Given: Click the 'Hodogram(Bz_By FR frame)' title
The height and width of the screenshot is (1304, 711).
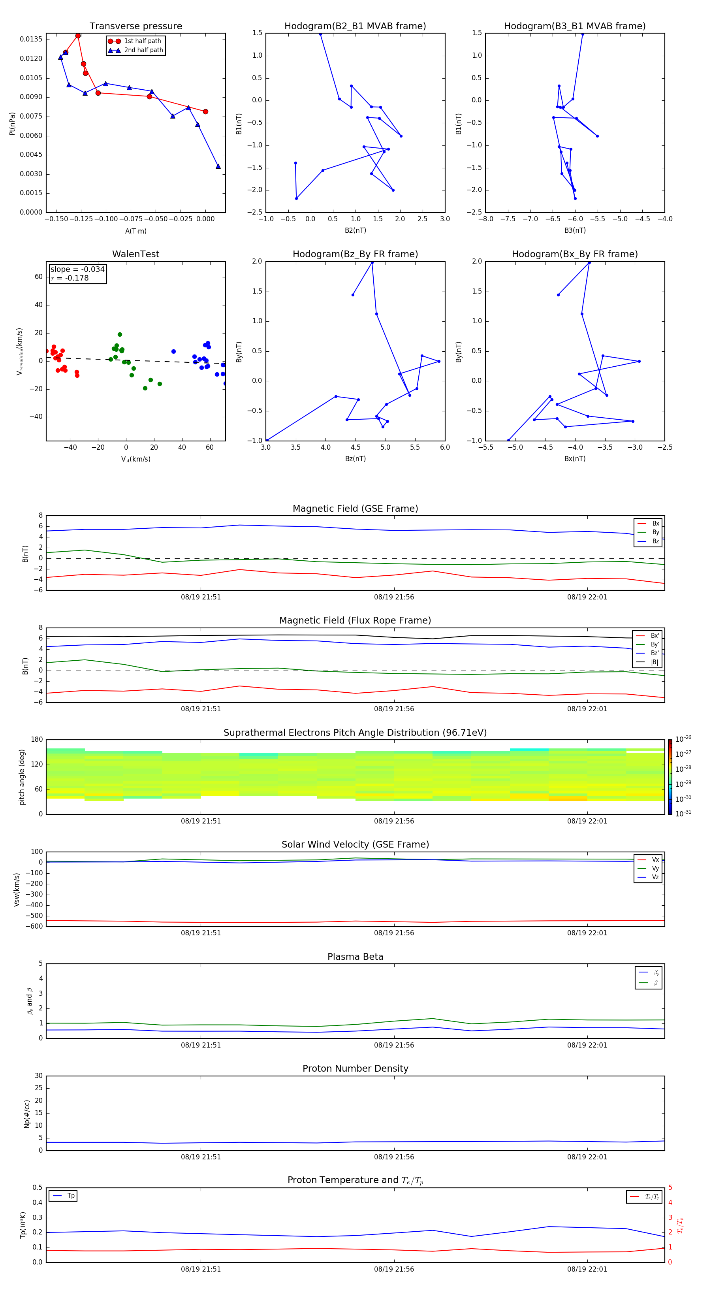Looking at the screenshot, I should coord(355,254).
